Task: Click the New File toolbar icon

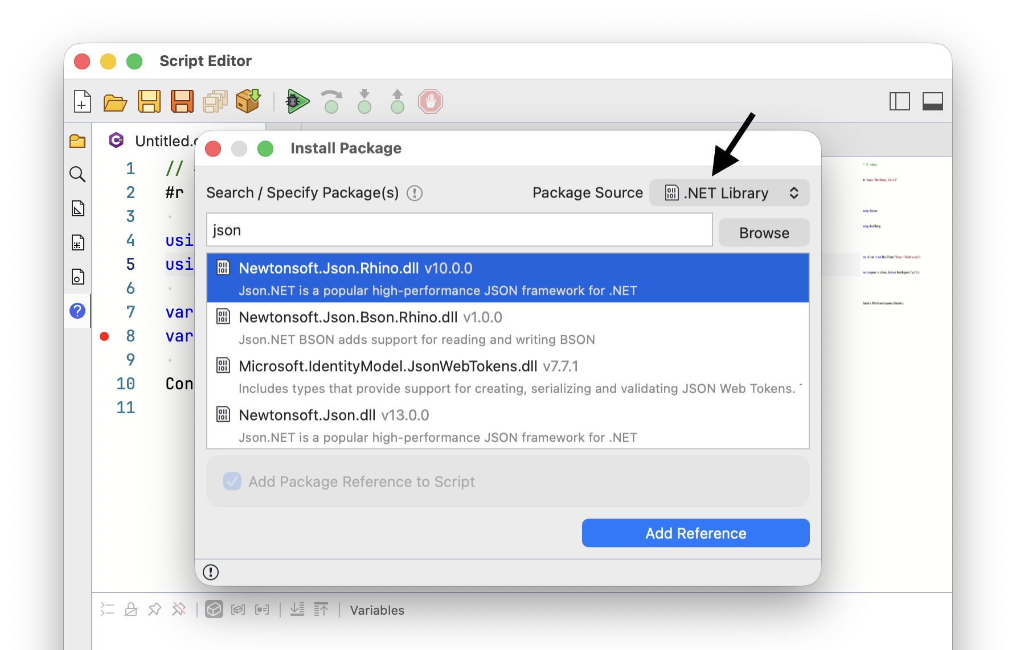Action: click(x=83, y=102)
